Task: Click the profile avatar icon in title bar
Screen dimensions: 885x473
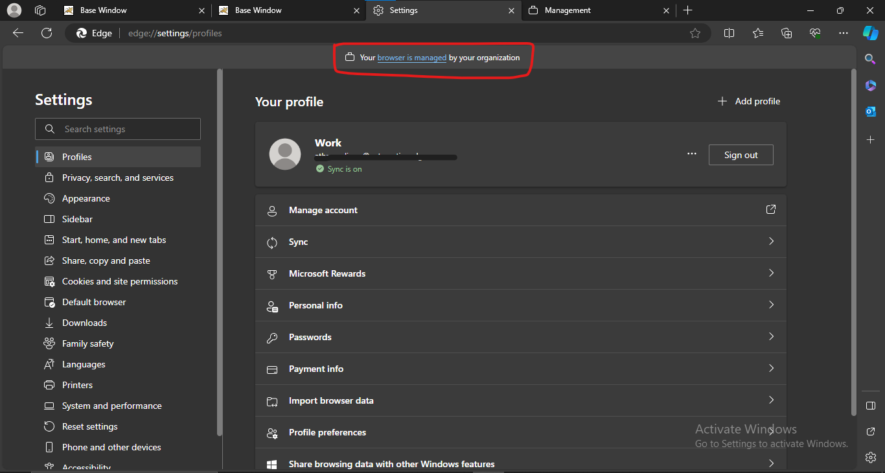Action: (x=14, y=10)
